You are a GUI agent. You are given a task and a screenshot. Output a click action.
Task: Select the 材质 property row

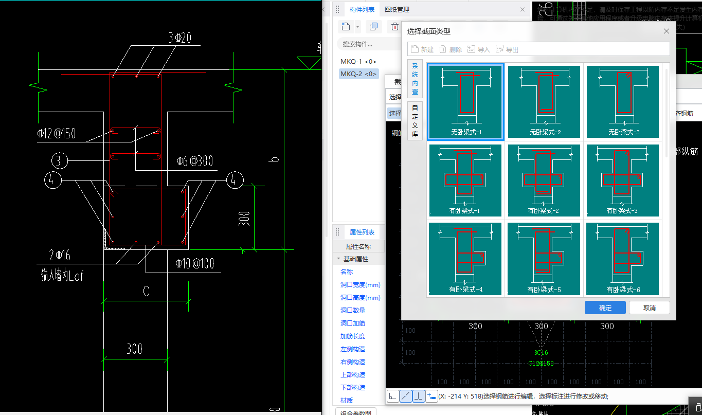point(358,400)
